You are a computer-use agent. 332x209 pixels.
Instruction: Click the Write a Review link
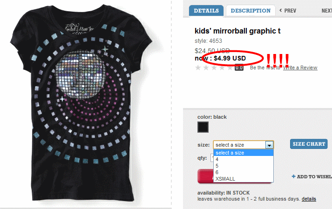click(300, 68)
